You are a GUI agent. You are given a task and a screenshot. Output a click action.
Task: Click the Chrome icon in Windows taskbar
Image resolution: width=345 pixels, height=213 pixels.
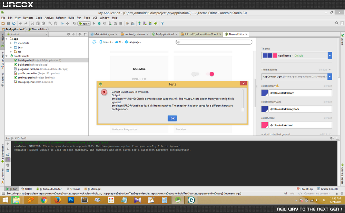pyautogui.click(x=44, y=200)
